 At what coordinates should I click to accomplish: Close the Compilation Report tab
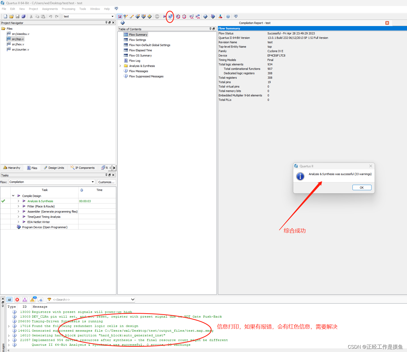(x=387, y=23)
